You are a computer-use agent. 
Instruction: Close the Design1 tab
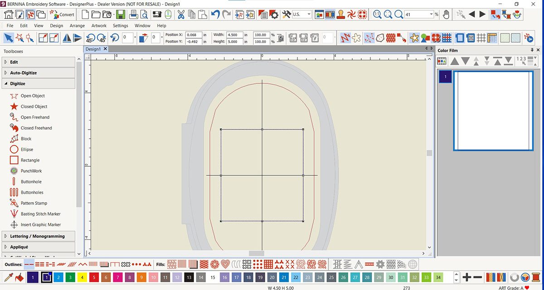(x=105, y=49)
